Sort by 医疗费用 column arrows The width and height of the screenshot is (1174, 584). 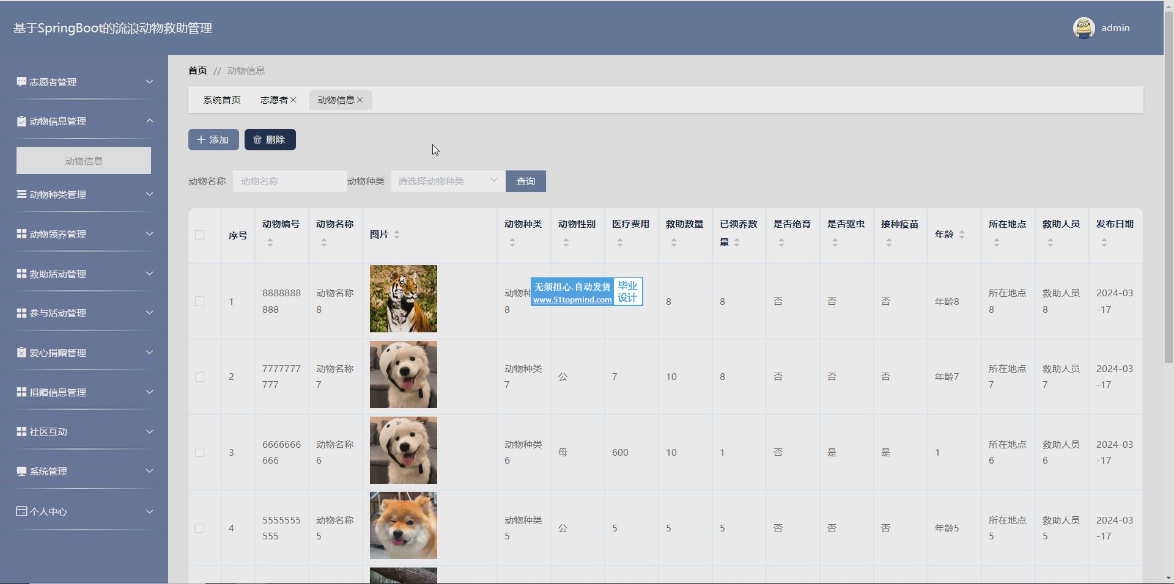coord(620,243)
